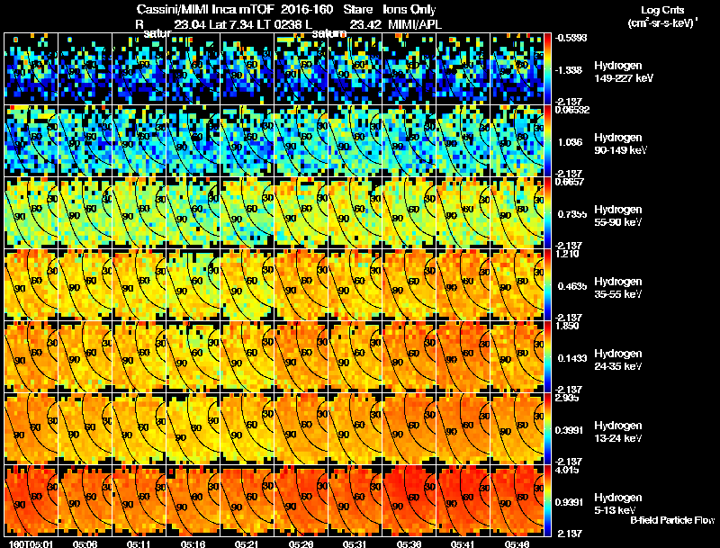Image resolution: width=720 pixels, height=548 pixels.
Task: Select the 'Hydrogen 35-55 keV' row label
Action: click(618, 288)
